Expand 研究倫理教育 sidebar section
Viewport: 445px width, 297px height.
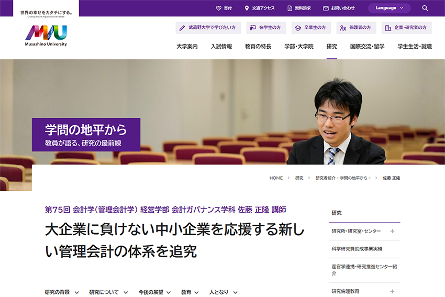point(392,291)
